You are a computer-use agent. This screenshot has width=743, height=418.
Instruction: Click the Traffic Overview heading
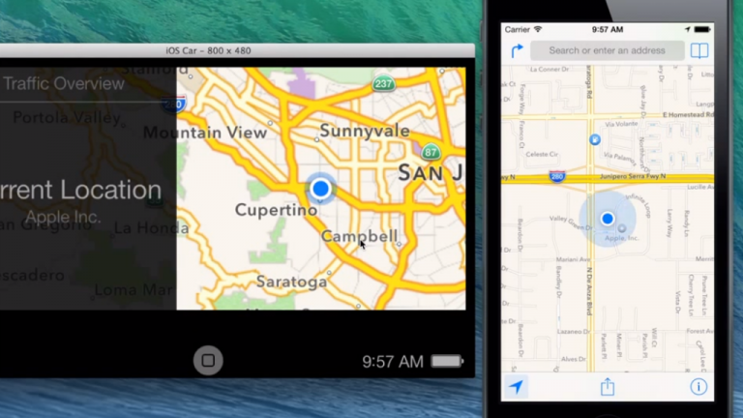click(x=64, y=83)
